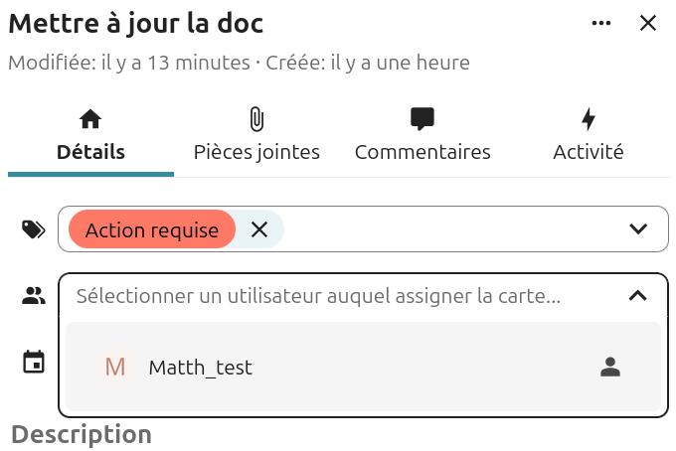Click the home icon for Détails
This screenshot has width=676, height=451.
(90, 120)
